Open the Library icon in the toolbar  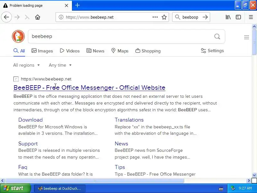click(228, 17)
